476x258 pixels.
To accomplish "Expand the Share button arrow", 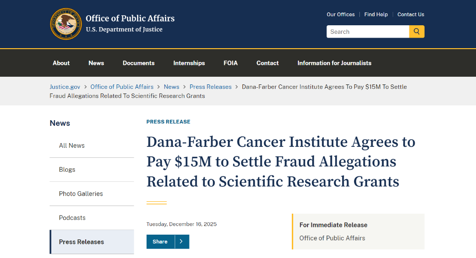I will 182,242.
